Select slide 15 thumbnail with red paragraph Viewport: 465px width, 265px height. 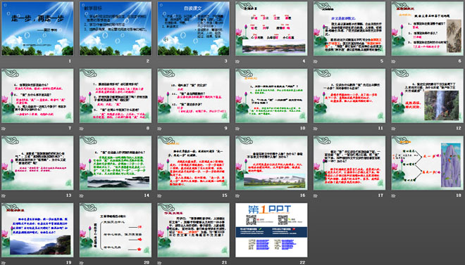click(194, 163)
